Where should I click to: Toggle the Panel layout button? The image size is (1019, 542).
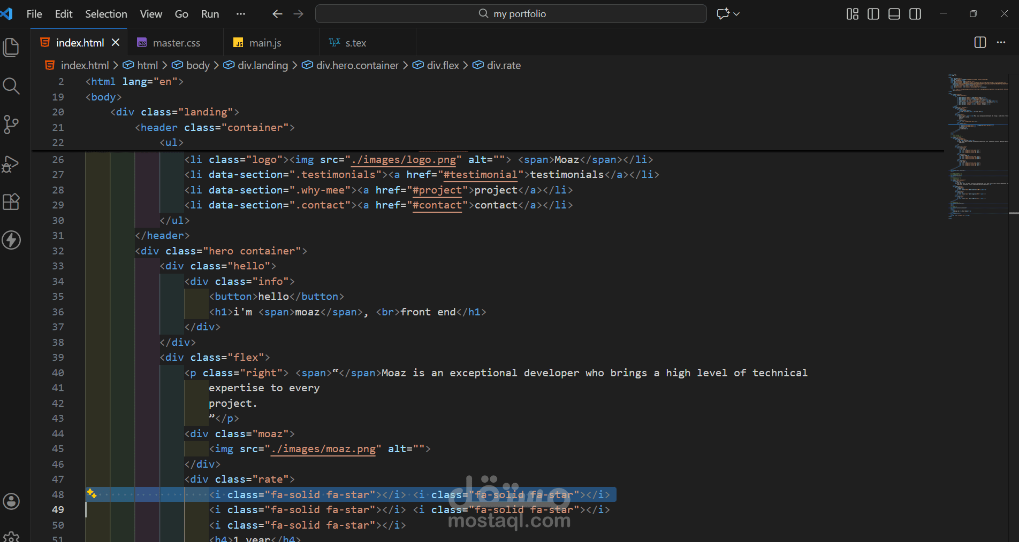pos(894,14)
